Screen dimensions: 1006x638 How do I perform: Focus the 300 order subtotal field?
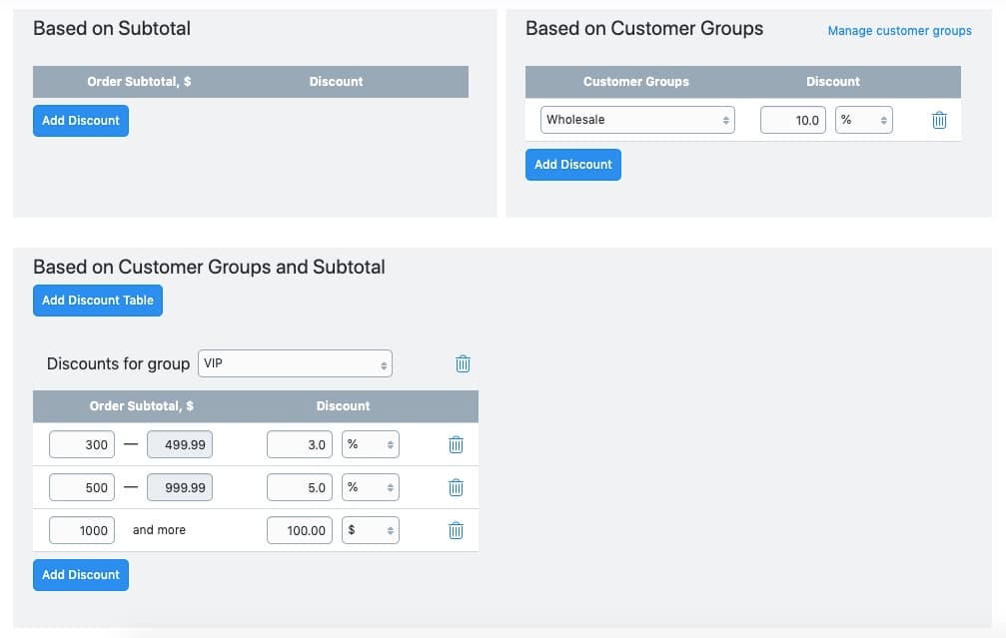(x=82, y=444)
